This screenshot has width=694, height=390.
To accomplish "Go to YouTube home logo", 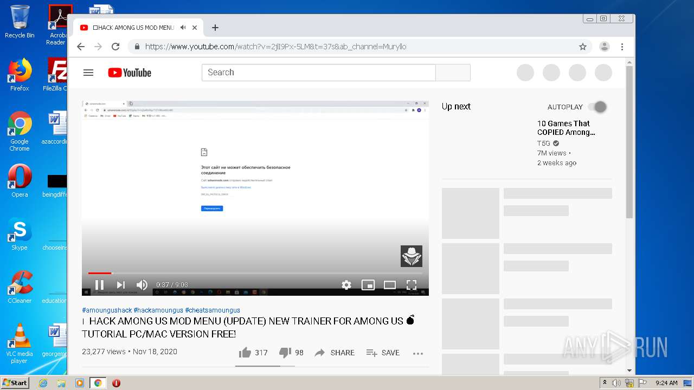I will (130, 73).
